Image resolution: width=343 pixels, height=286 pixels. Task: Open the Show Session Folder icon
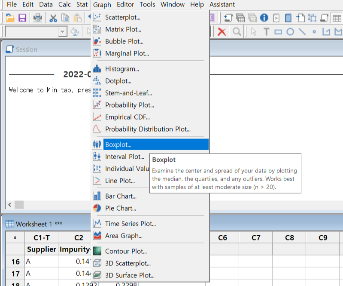[228, 18]
